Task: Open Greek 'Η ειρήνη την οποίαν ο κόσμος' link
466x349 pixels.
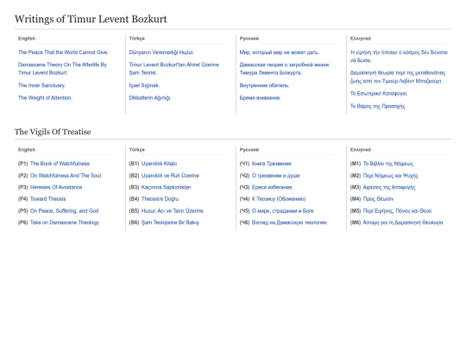Action: pos(399,56)
